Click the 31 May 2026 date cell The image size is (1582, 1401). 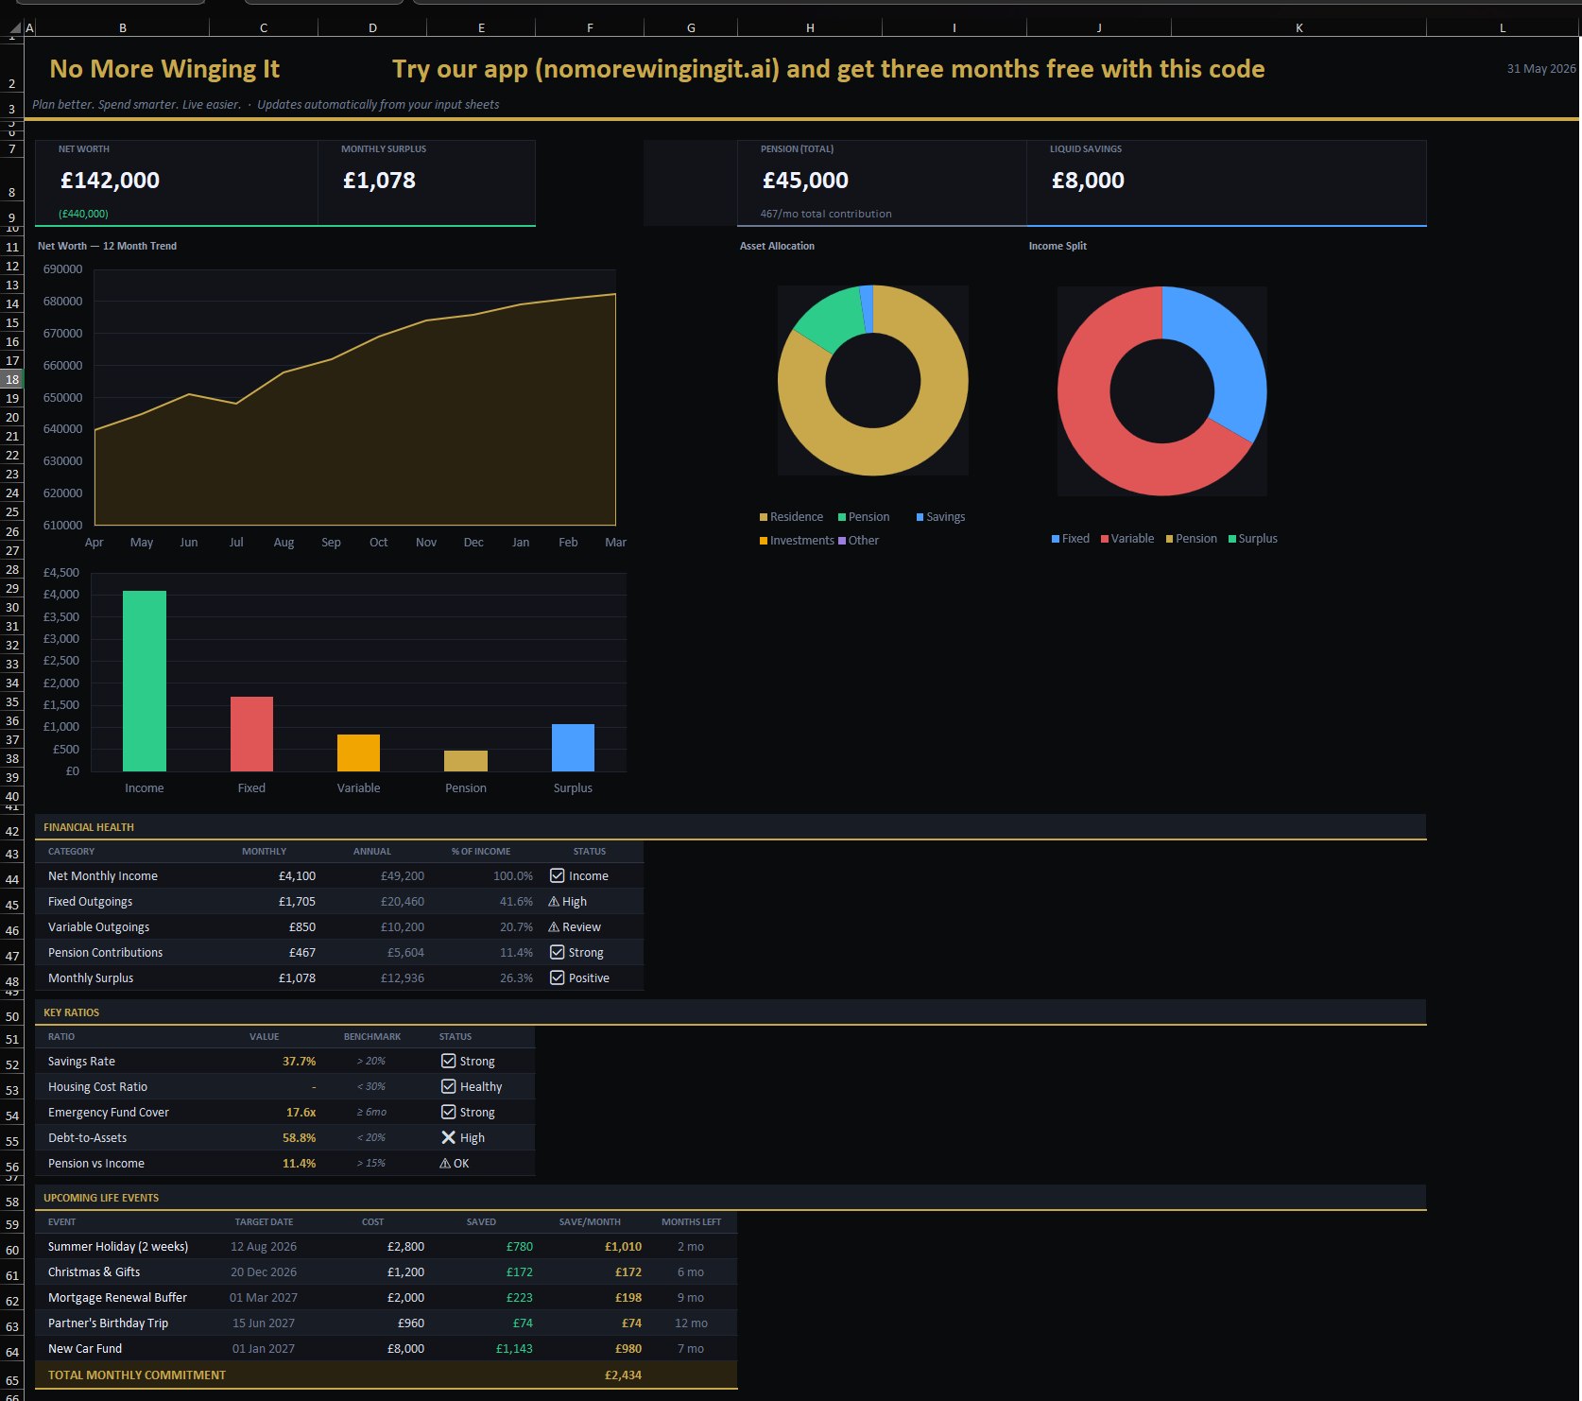(1541, 69)
